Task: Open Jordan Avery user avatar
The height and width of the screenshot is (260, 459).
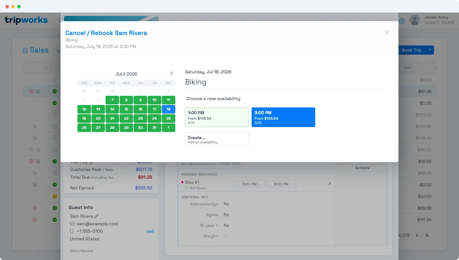Action: pos(415,20)
